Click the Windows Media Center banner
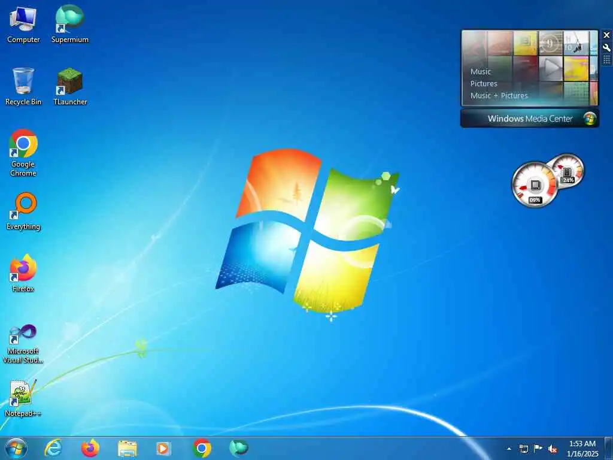 tap(530, 119)
